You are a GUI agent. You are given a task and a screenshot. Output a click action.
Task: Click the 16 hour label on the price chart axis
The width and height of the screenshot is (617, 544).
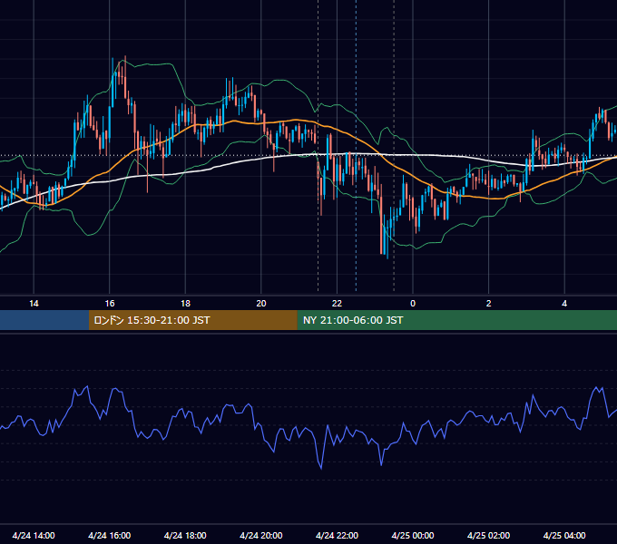coord(110,304)
